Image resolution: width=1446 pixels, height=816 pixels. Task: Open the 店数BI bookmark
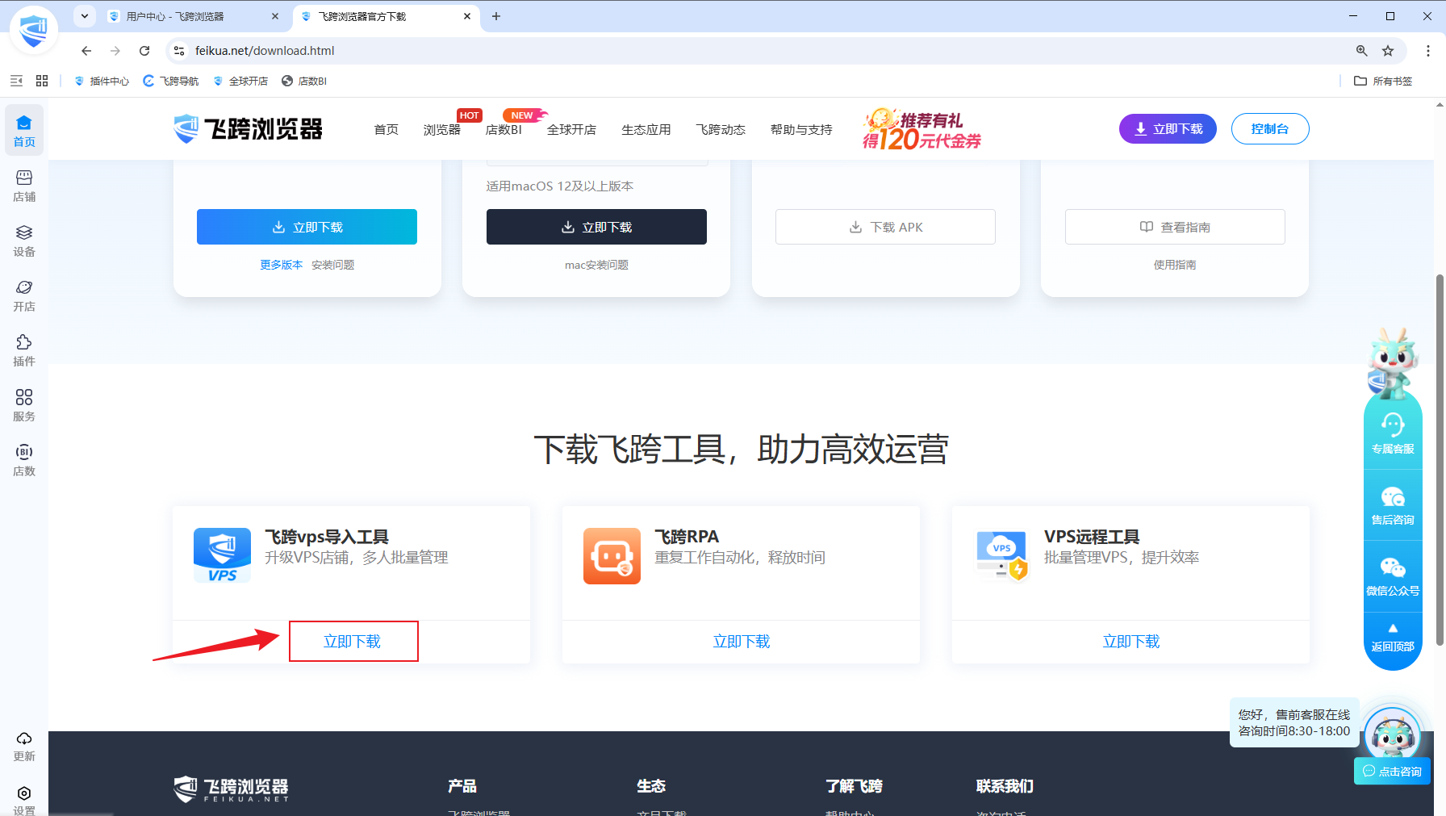coord(304,81)
